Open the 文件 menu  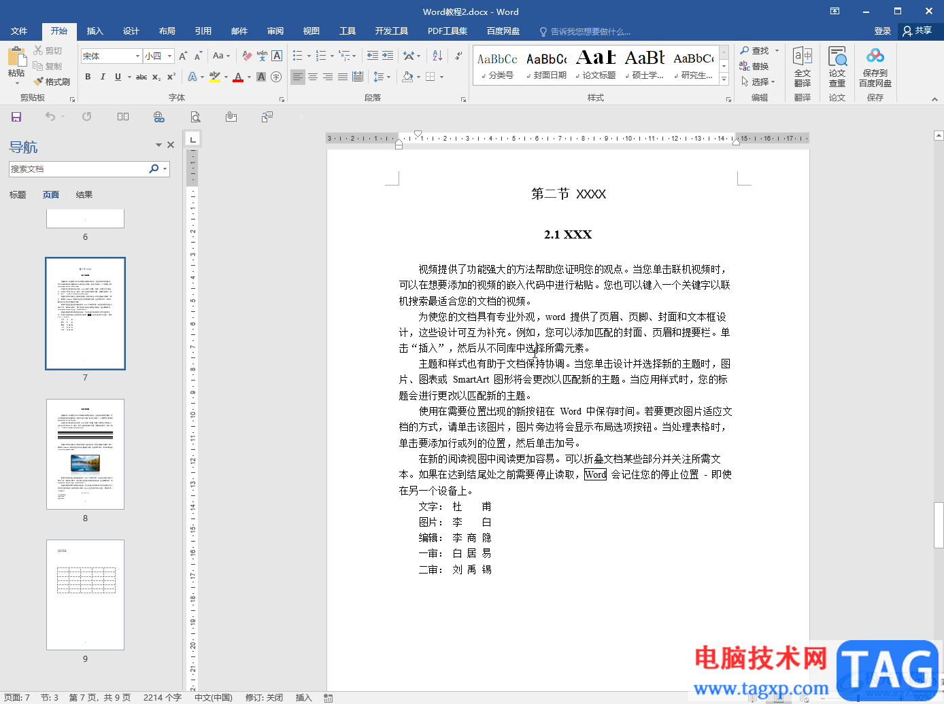click(x=19, y=31)
